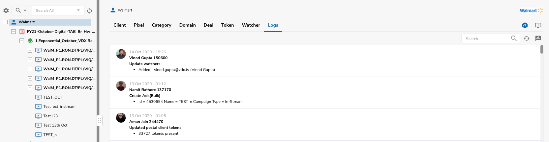Click the add comment note icon
The image size is (549, 142).
(x=538, y=38)
